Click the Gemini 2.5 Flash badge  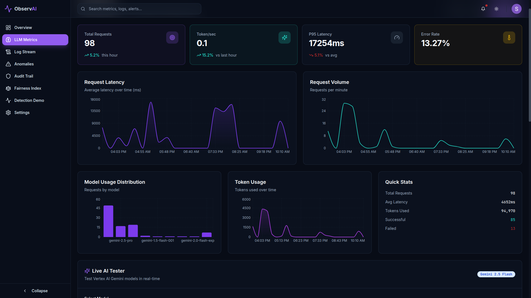(x=496, y=274)
